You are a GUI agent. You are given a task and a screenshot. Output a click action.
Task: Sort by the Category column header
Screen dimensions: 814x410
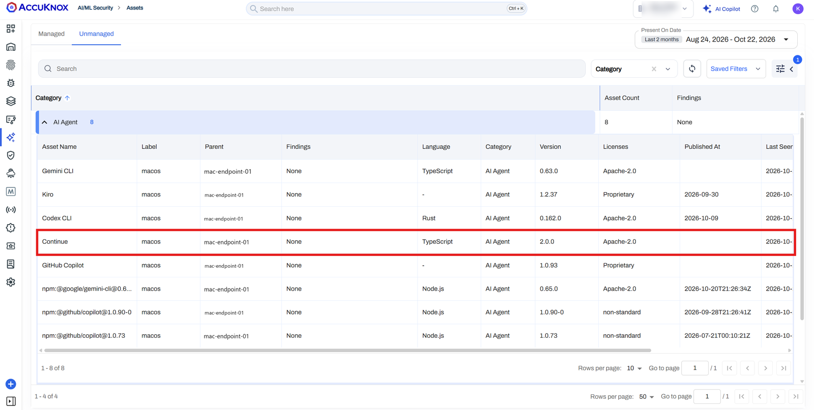[49, 98]
